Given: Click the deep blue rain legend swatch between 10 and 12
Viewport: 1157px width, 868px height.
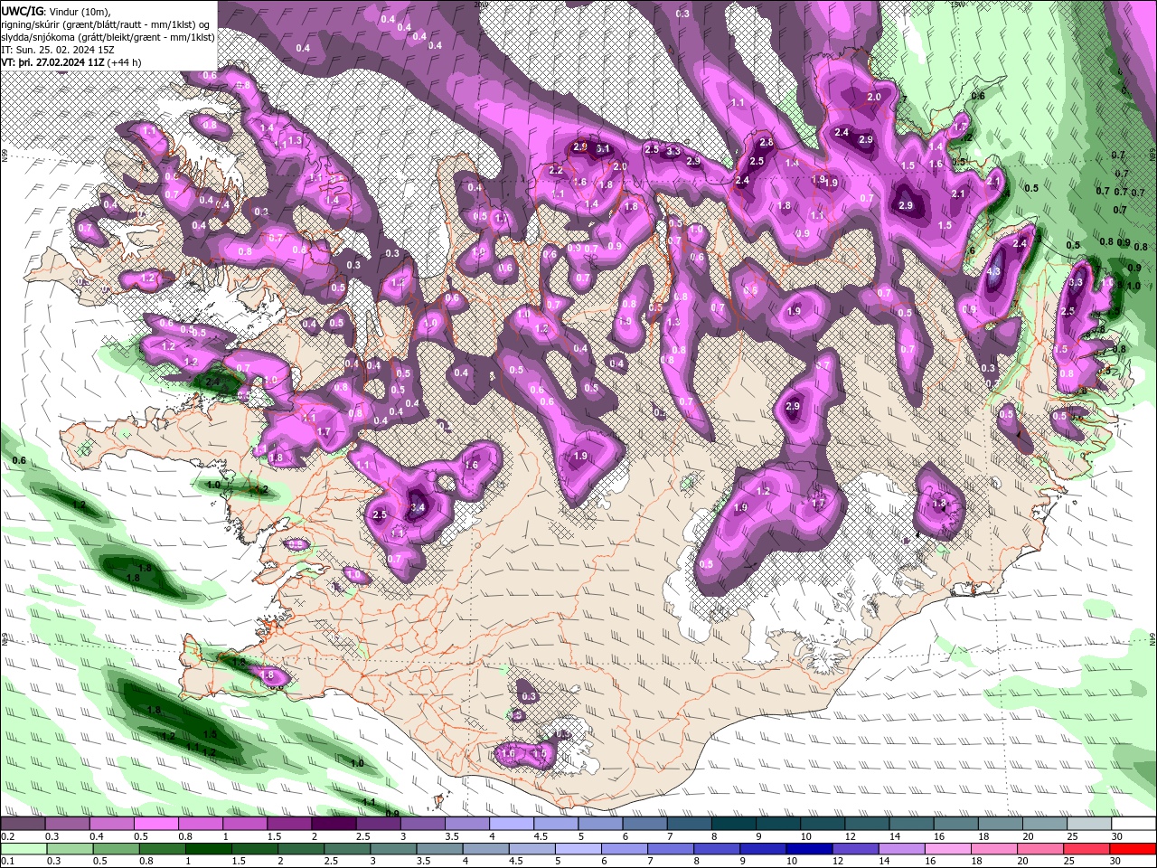Looking at the screenshot, I should coord(809,849).
